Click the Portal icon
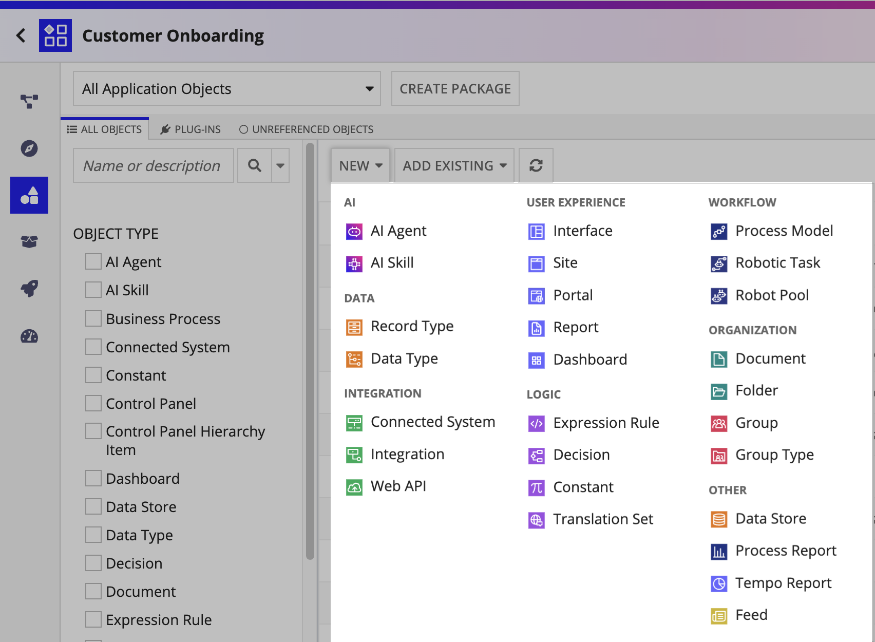 coord(537,296)
